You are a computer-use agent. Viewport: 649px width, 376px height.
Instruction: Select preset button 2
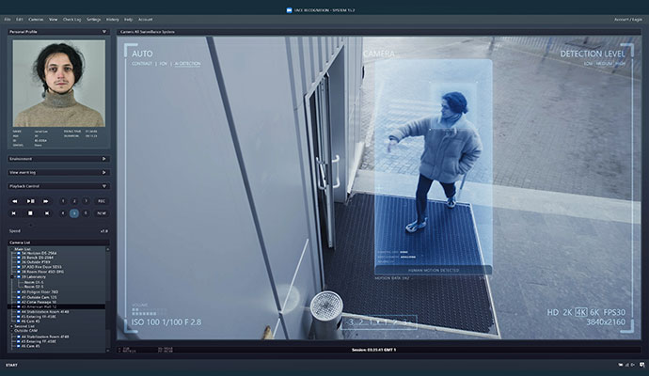[74, 201]
